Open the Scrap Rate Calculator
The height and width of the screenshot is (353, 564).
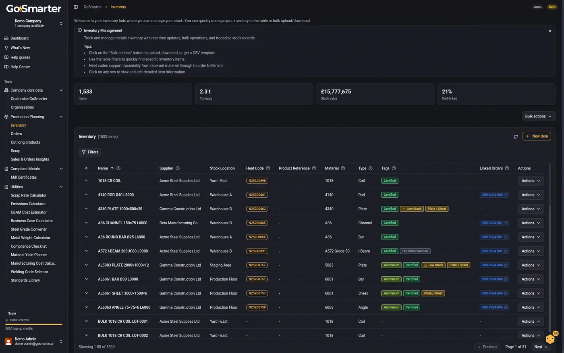pyautogui.click(x=29, y=195)
